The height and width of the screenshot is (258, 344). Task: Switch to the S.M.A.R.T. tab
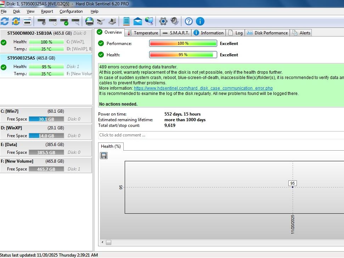tap(176, 33)
